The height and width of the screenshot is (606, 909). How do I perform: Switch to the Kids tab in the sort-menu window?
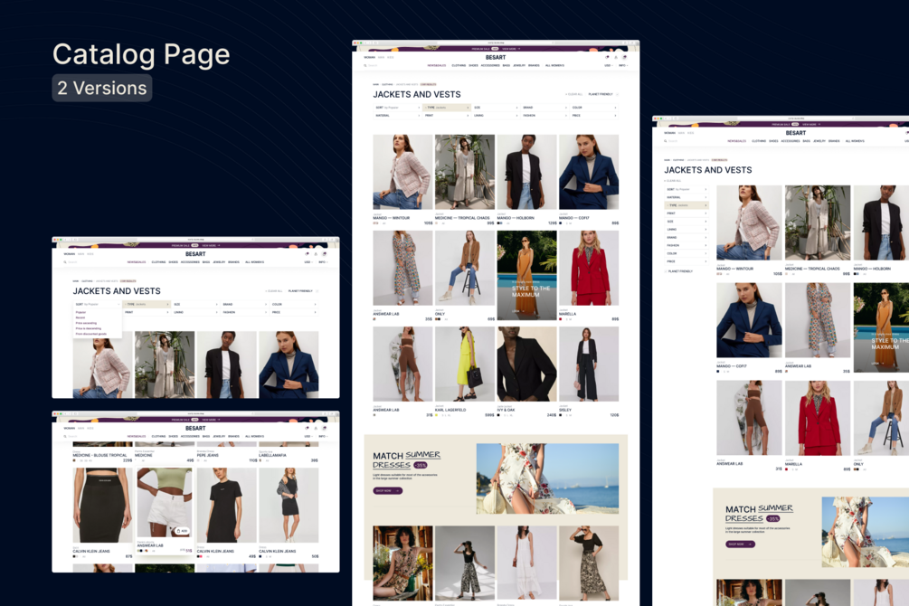tap(90, 254)
